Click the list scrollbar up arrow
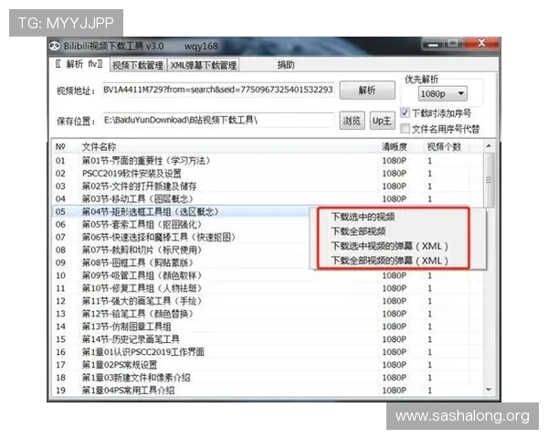This screenshot has width=548, height=439. pos(489,146)
